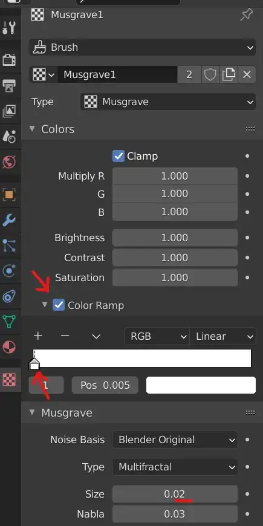Viewport: 263px width, 526px height.
Task: Unlink the Musgrave1 texture with X
Action: (247, 74)
